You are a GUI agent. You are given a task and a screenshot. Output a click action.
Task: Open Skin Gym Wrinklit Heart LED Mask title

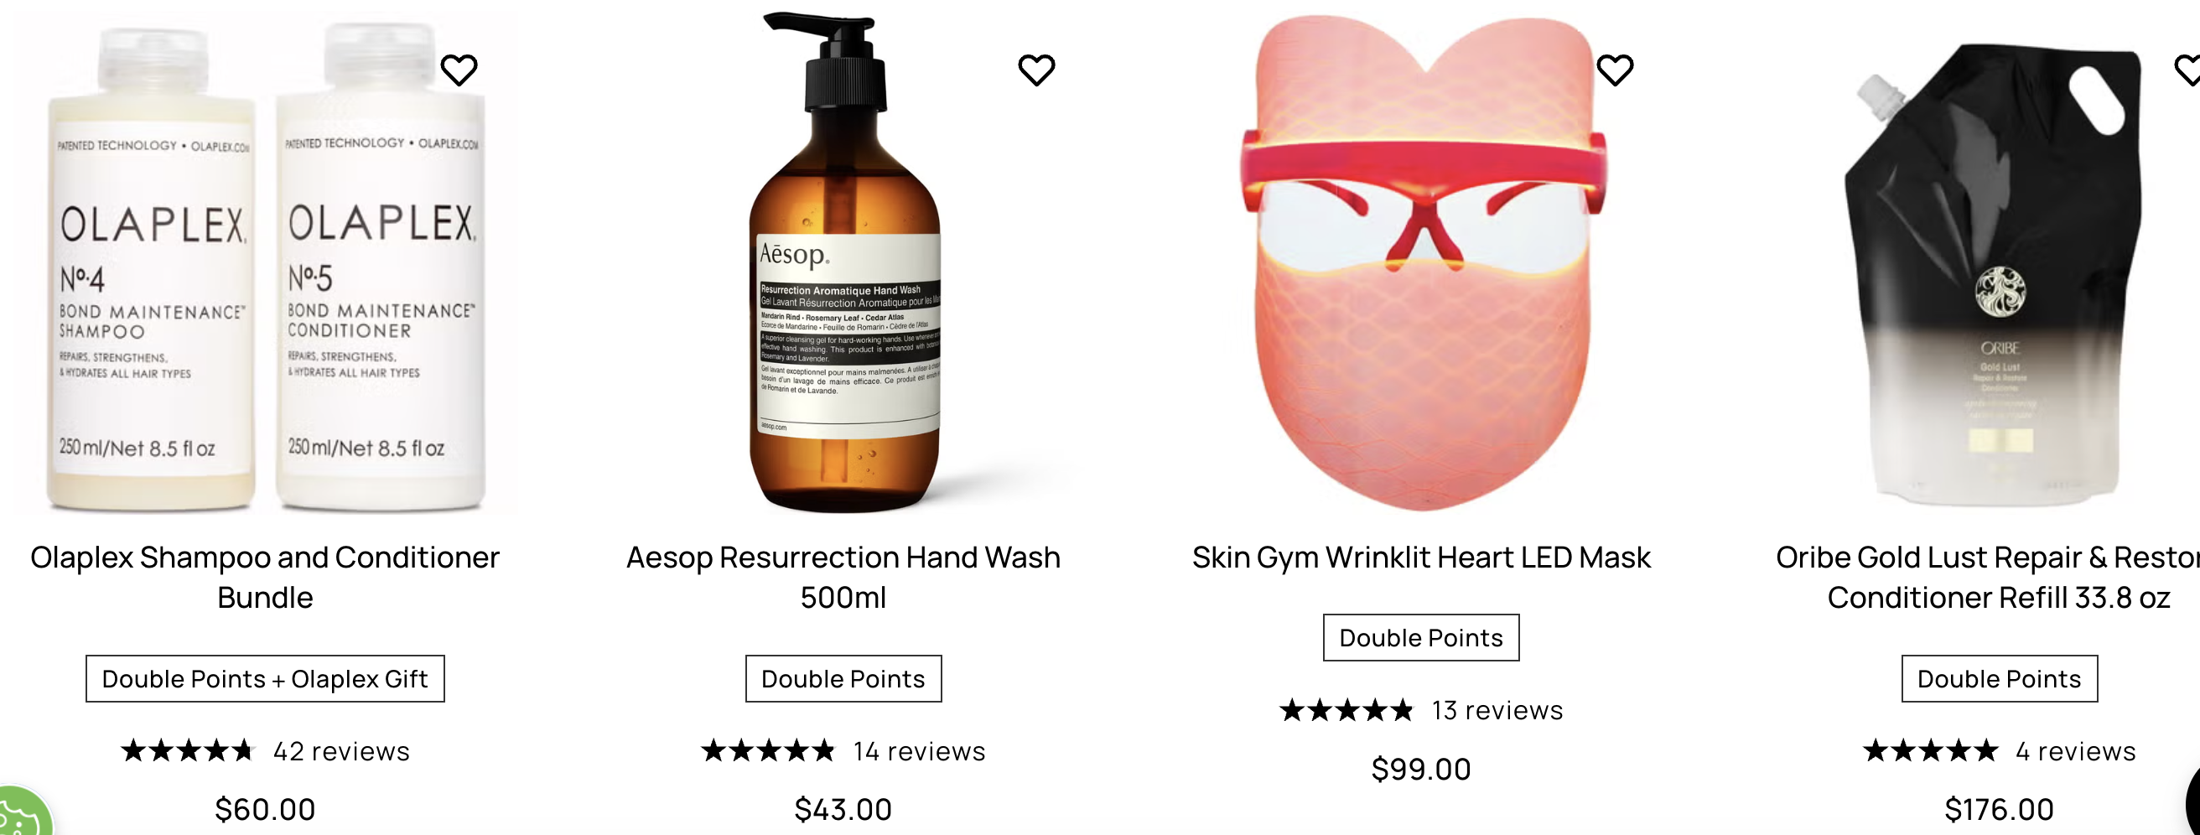coord(1421,558)
